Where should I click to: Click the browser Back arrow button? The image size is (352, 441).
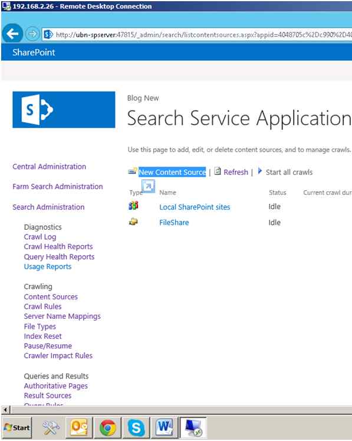coord(12,34)
